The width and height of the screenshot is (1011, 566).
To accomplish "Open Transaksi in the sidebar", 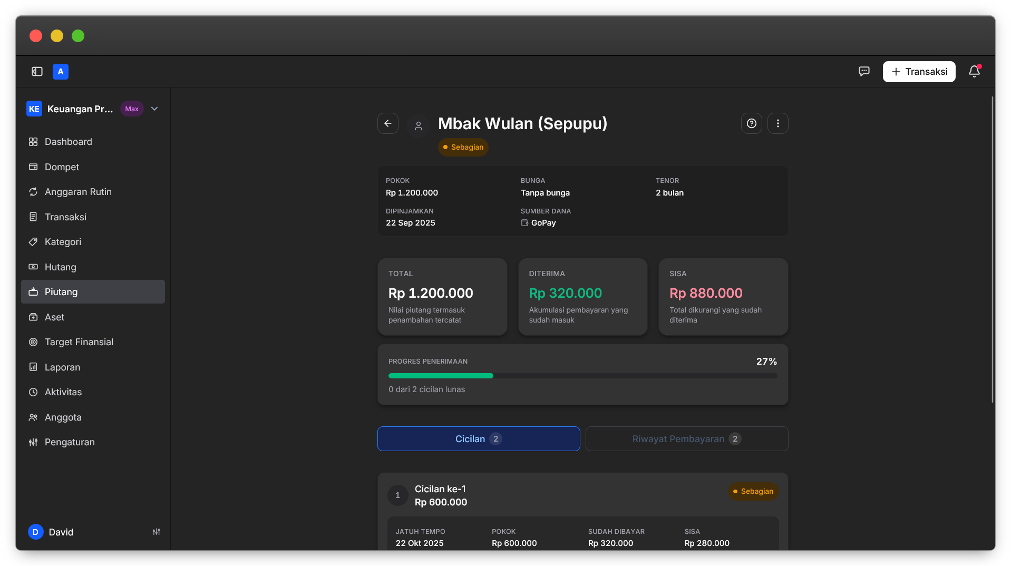I will point(93,217).
